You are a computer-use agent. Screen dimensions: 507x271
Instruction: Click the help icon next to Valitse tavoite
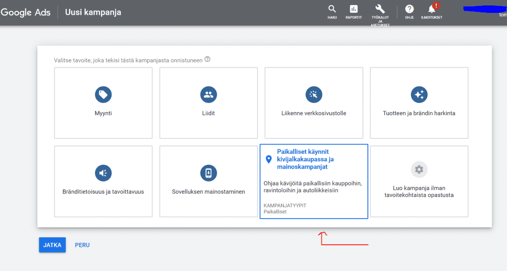click(x=207, y=59)
